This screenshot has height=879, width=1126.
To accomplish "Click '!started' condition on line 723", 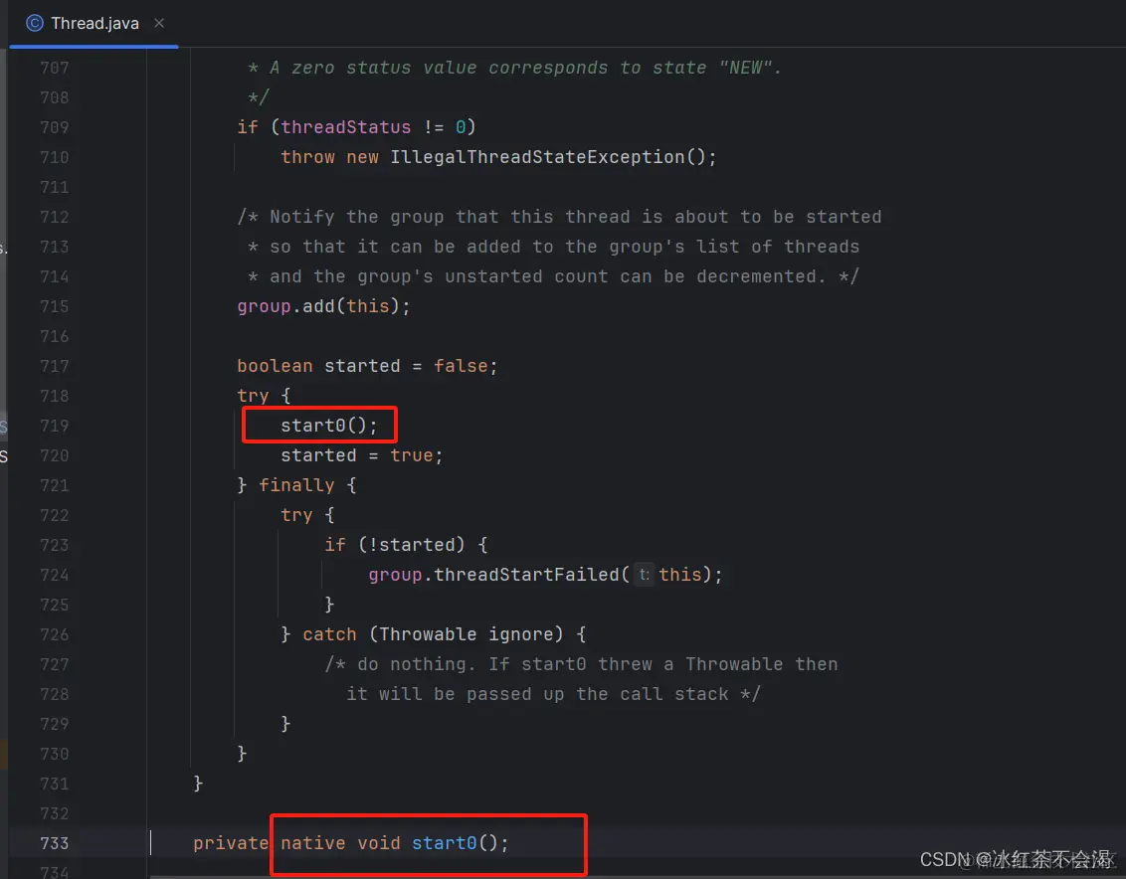I will click(417, 545).
